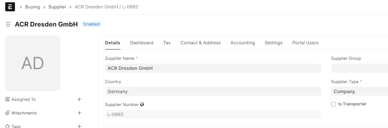Image resolution: width=388 pixels, height=128 pixels.
Task: Click the ERPNext home logo icon
Action: (x=10, y=7)
